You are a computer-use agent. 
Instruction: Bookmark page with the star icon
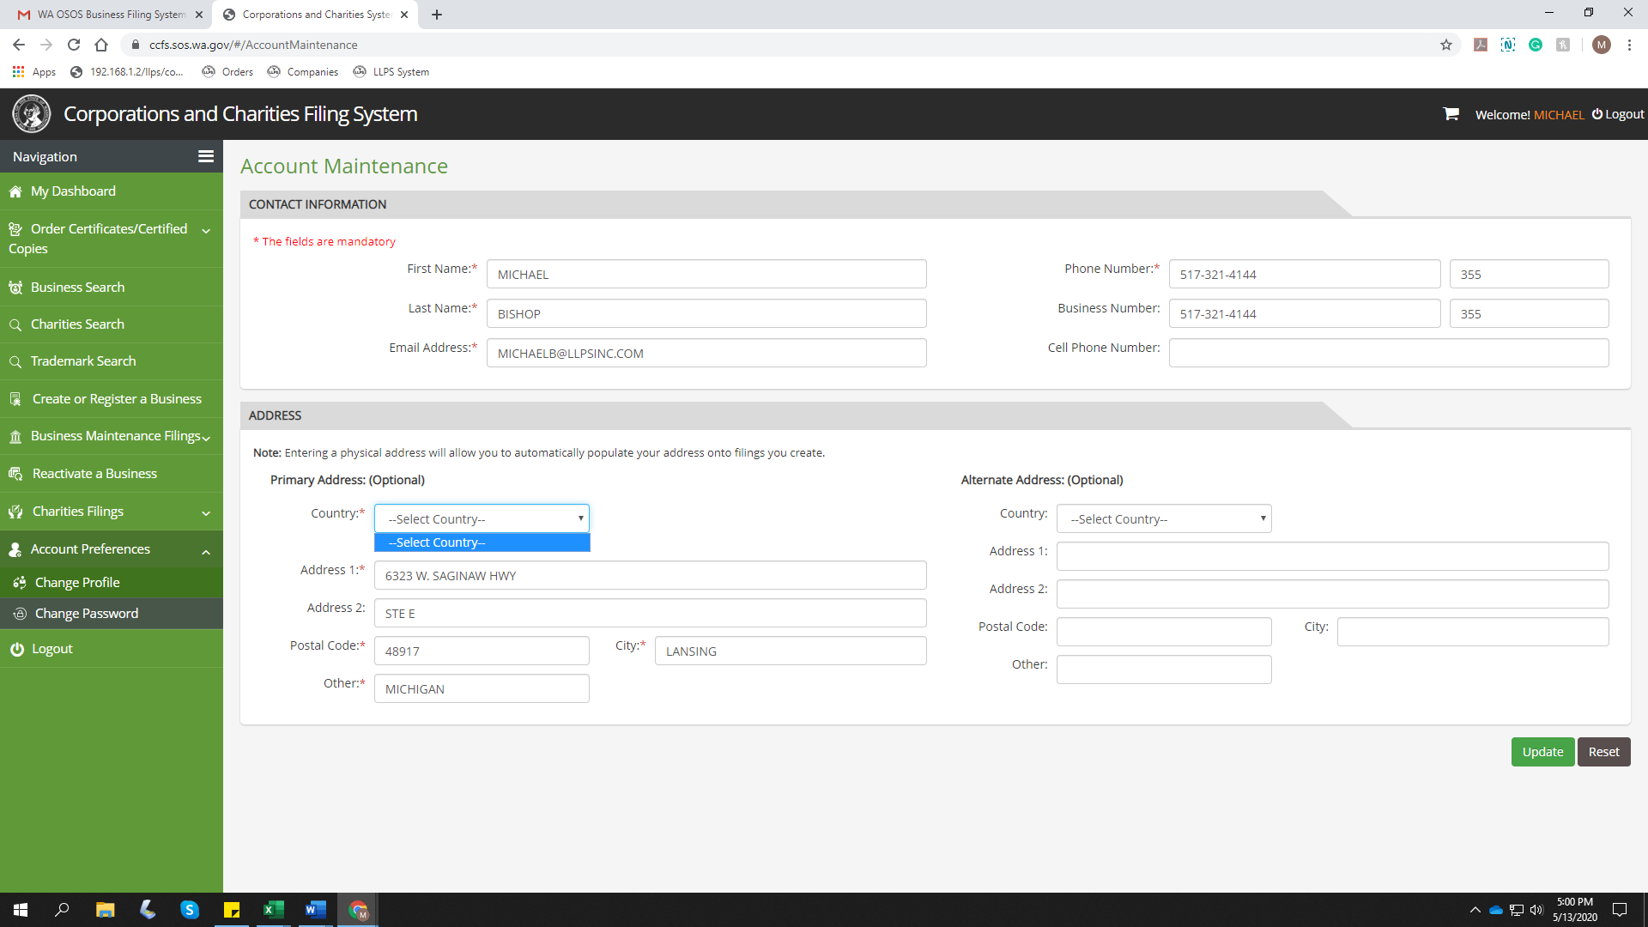[x=1446, y=45]
